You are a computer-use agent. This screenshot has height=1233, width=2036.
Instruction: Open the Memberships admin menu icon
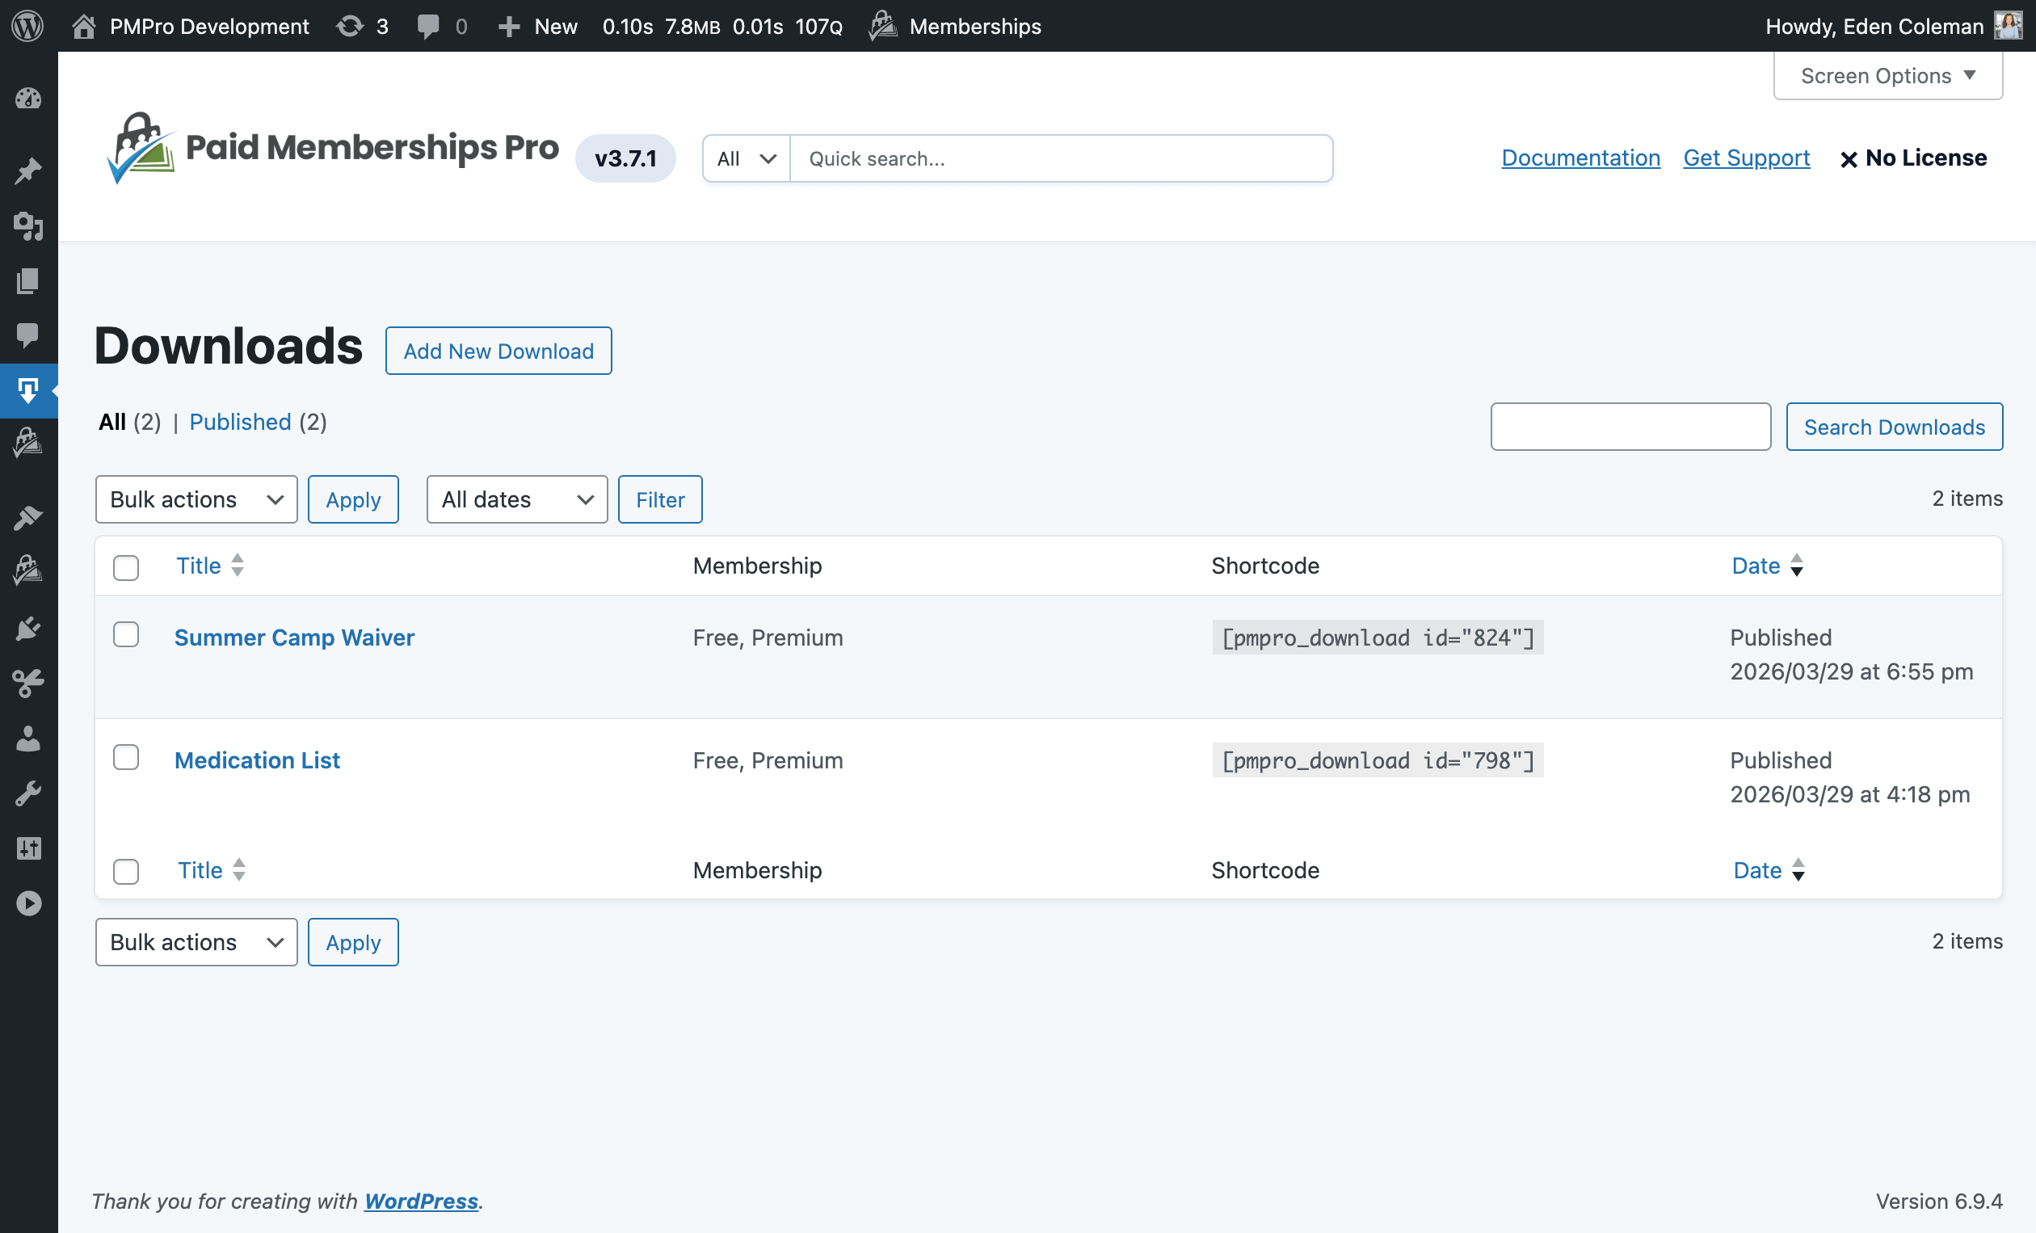tap(881, 26)
